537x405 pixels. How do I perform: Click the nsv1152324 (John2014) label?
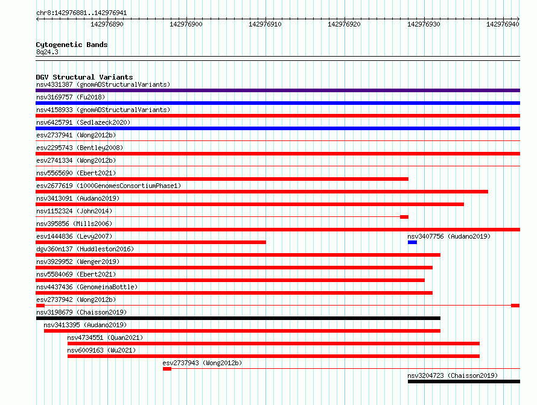(x=74, y=211)
